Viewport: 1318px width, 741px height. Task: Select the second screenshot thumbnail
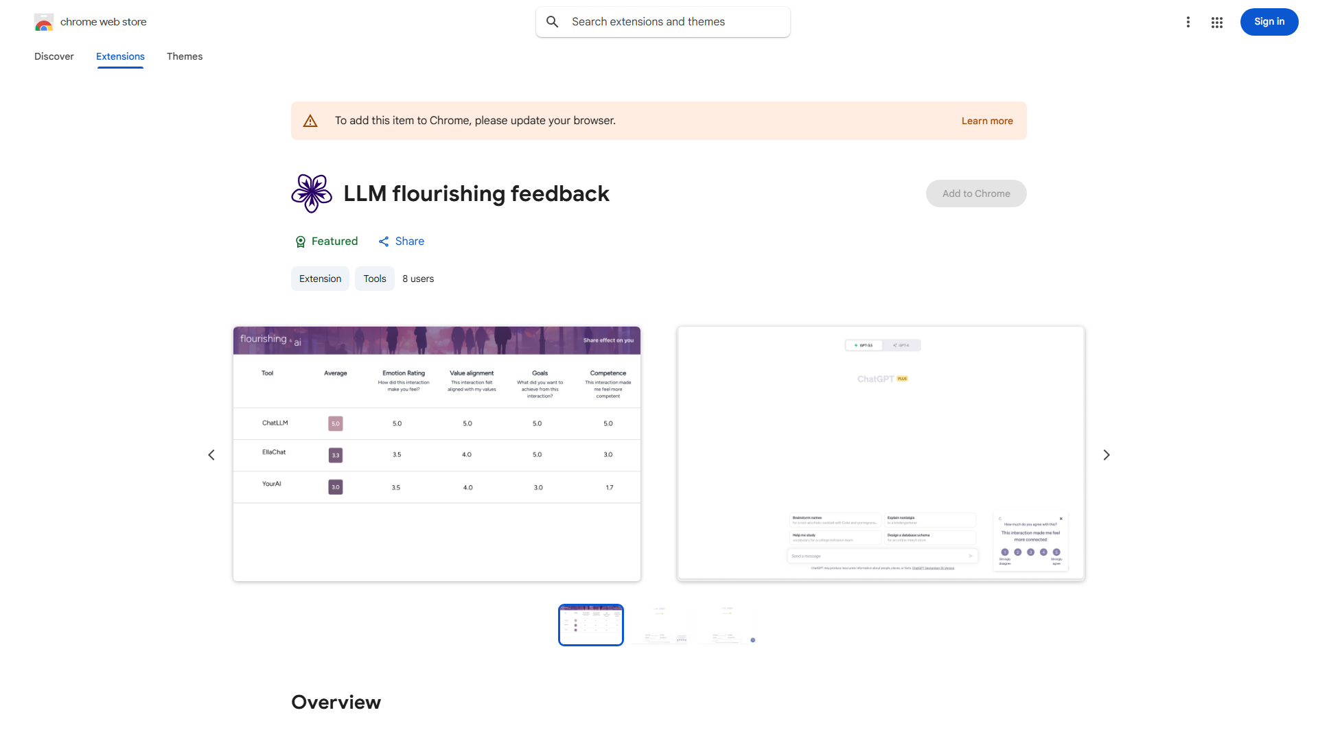tap(660, 625)
